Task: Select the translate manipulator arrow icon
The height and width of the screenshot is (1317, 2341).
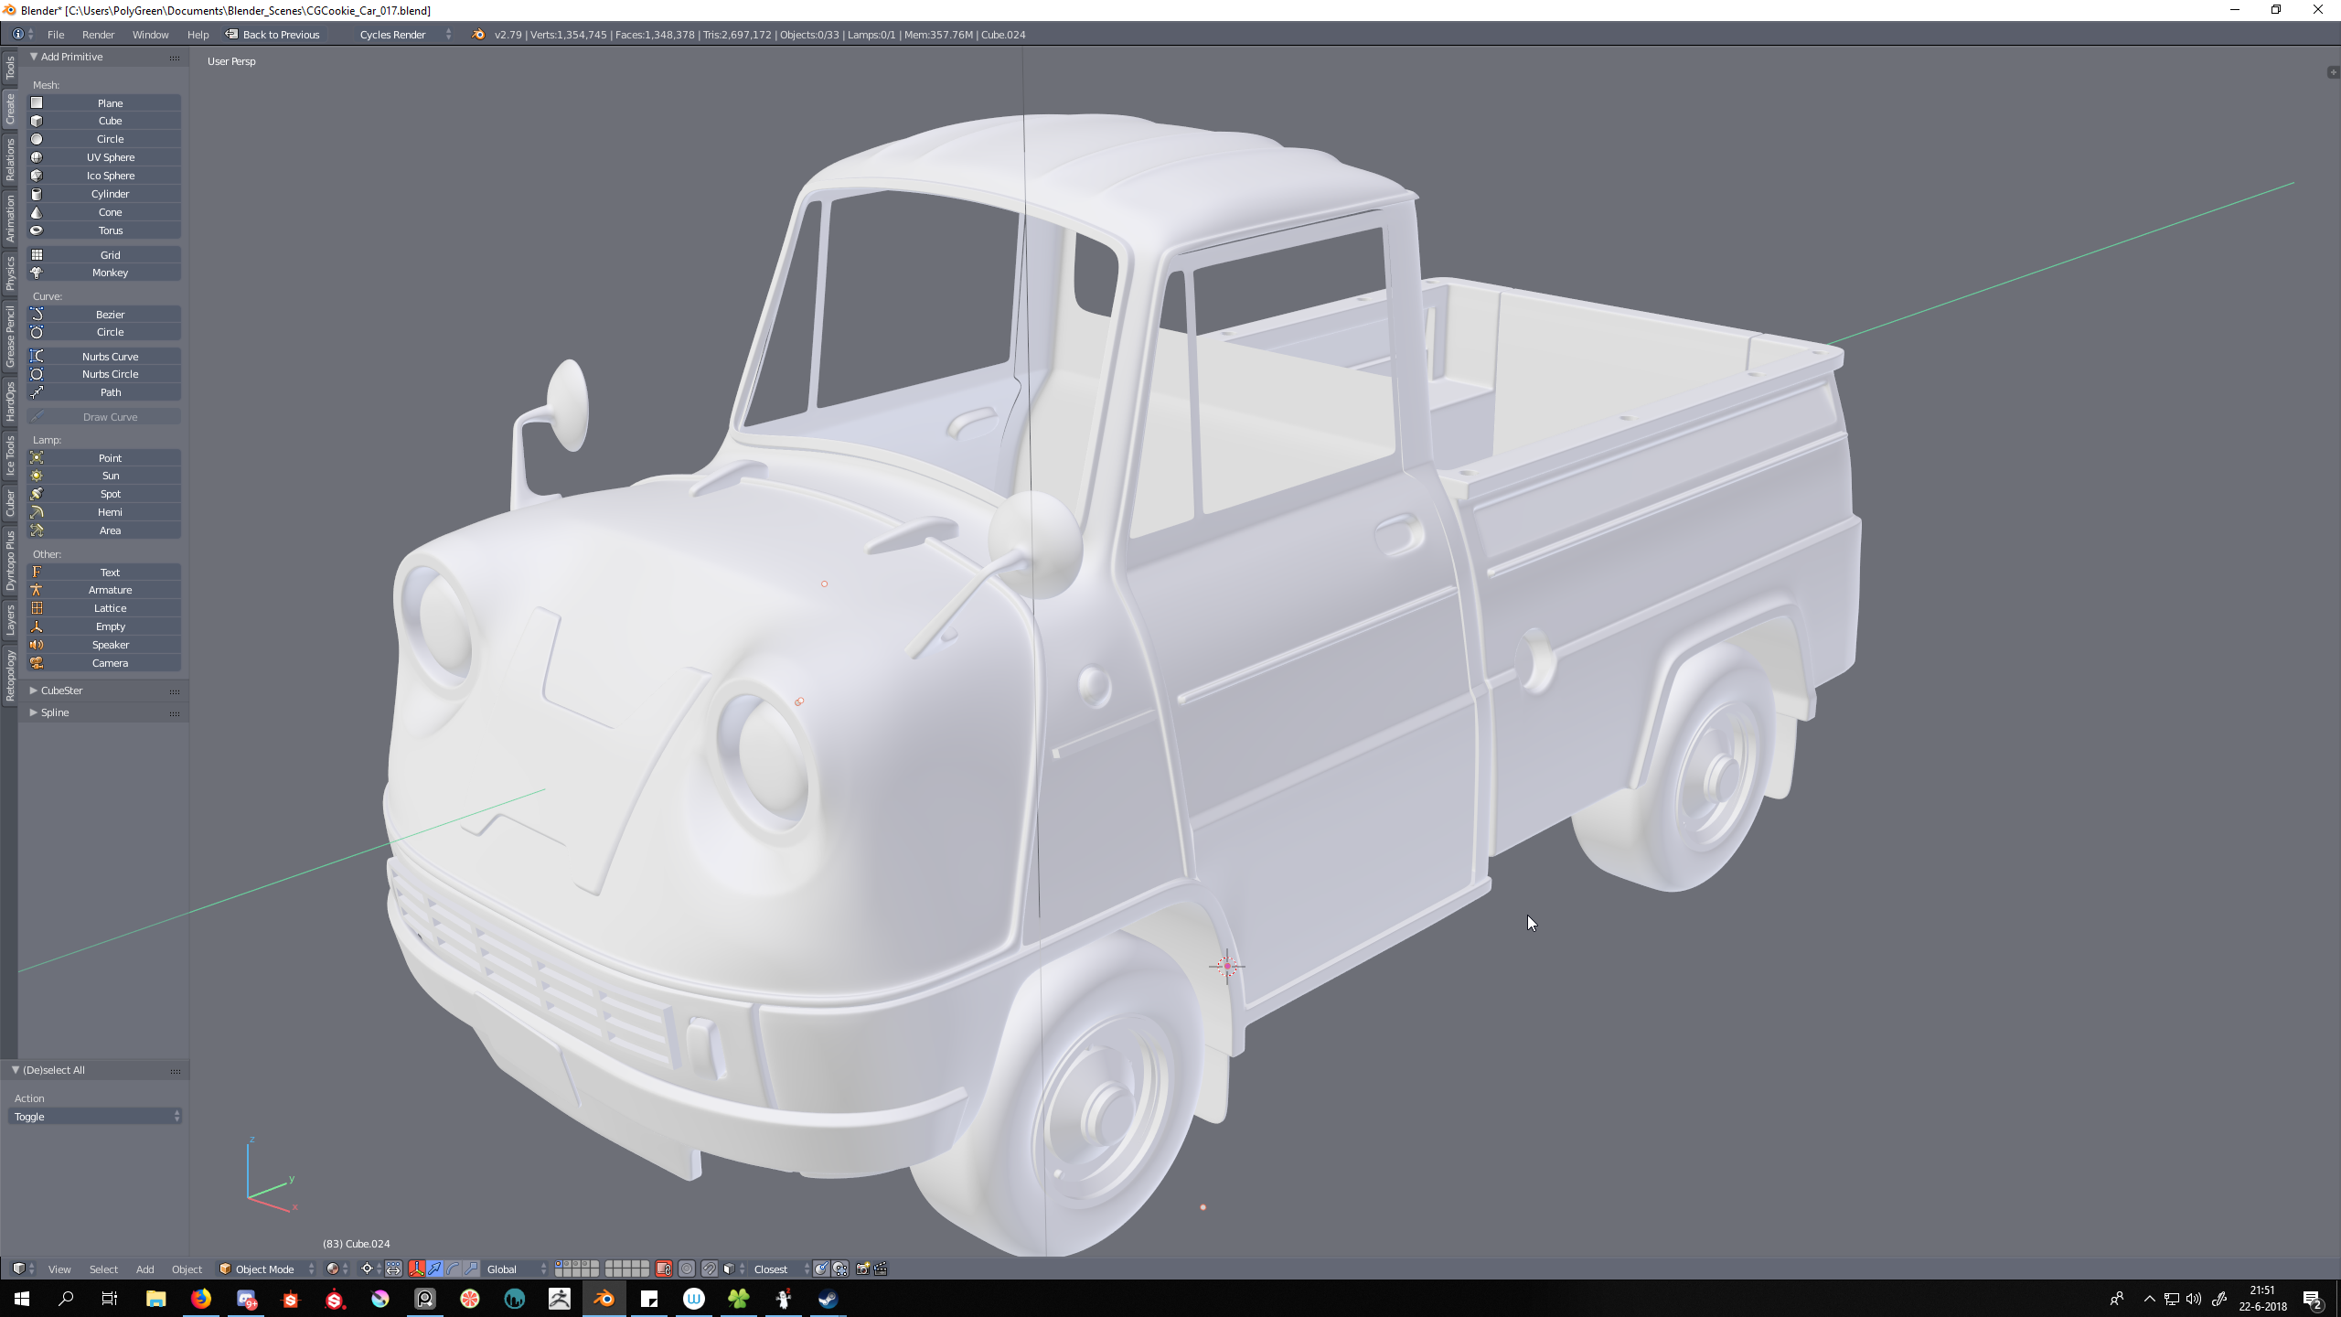Action: [x=435, y=1269]
